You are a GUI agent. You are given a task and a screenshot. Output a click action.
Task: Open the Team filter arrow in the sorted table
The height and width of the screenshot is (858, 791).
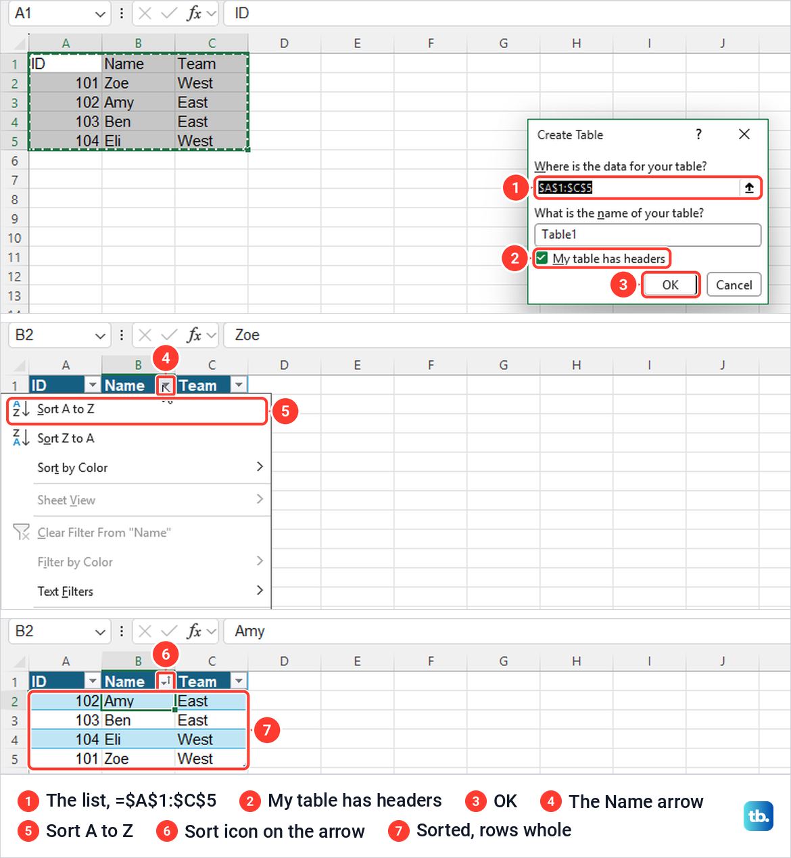tap(239, 681)
